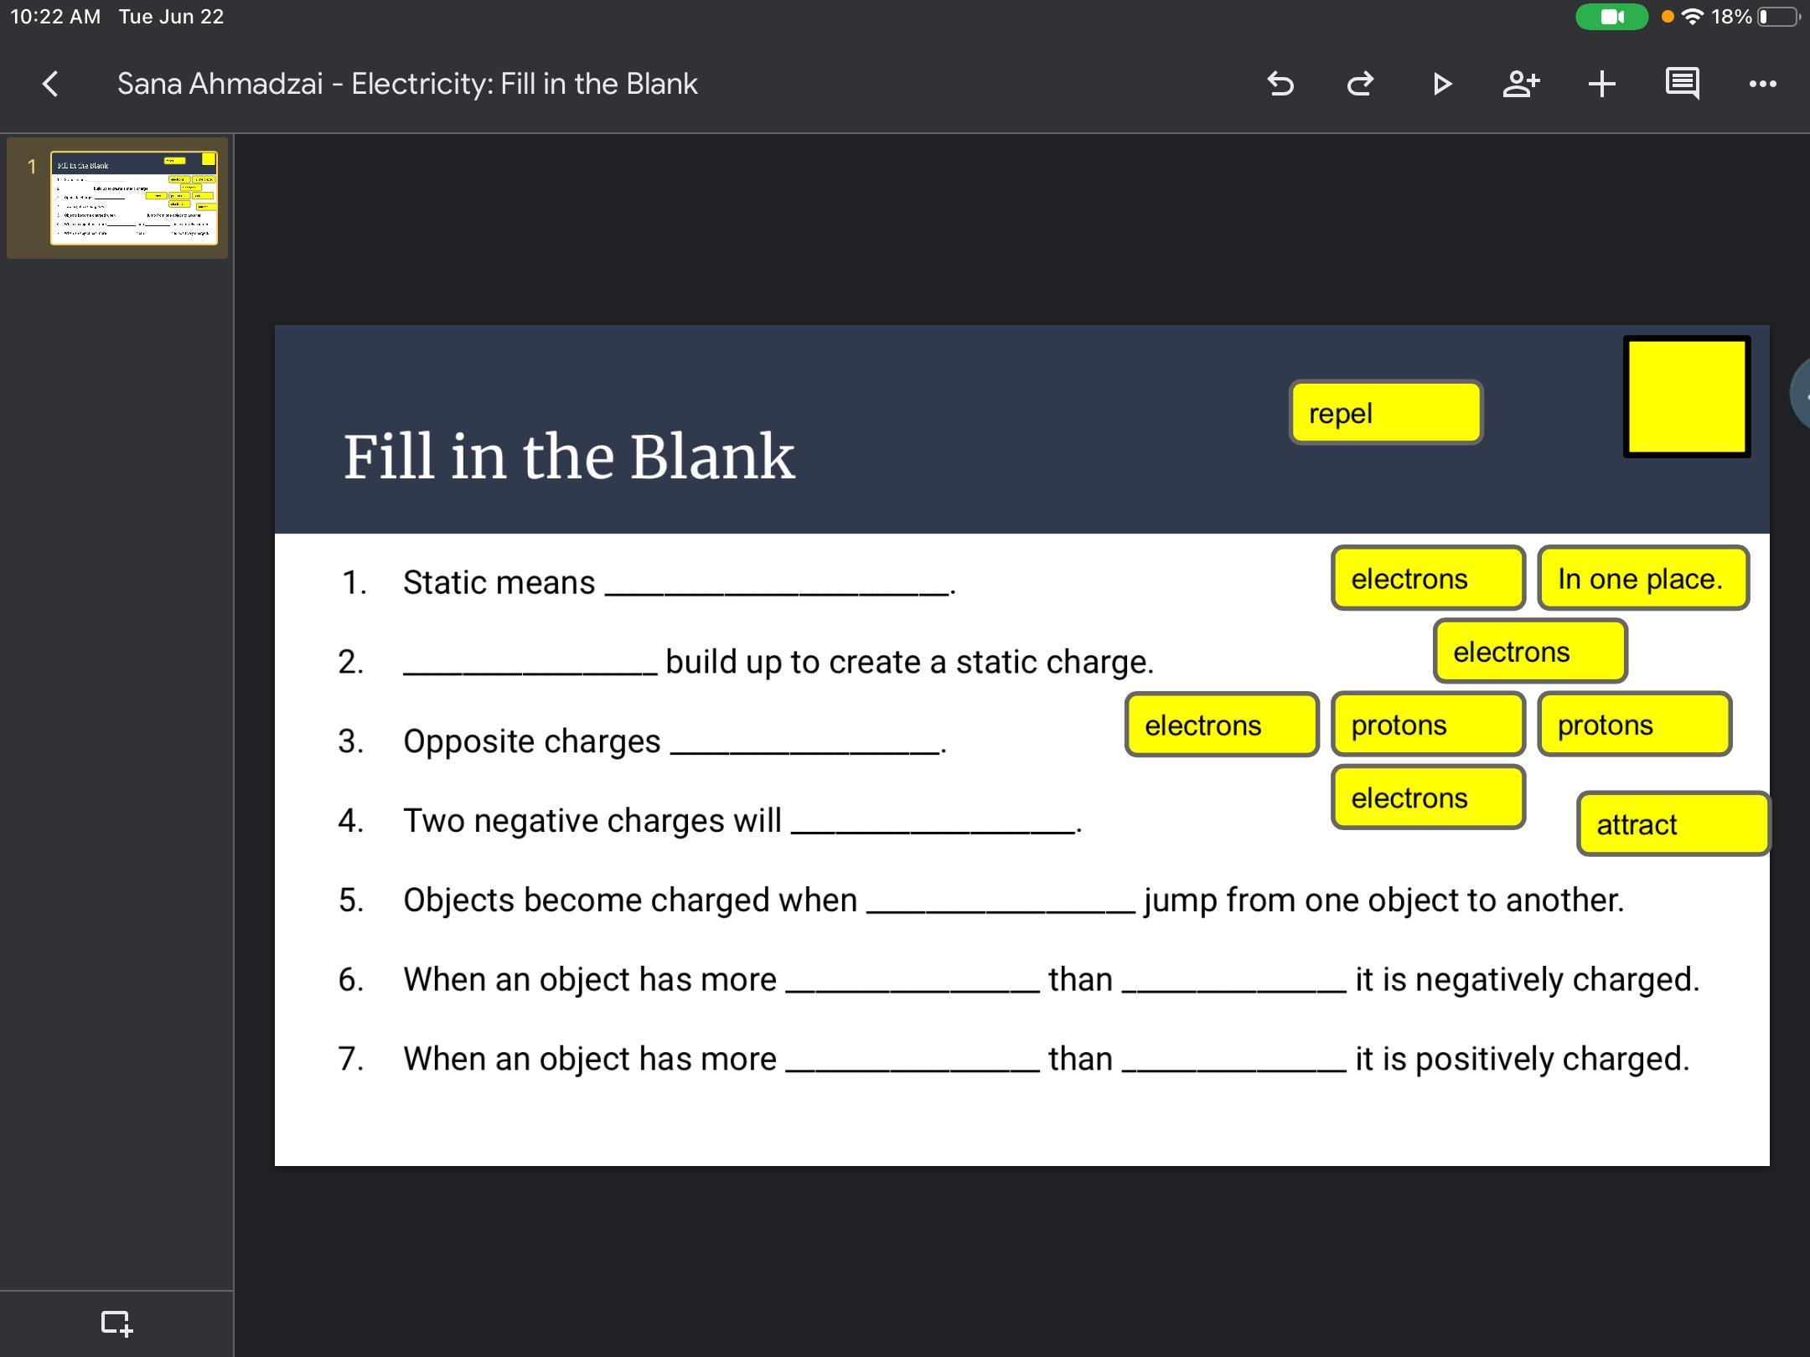Select the right 'protons' label
This screenshot has width=1810, height=1357.
click(1634, 725)
